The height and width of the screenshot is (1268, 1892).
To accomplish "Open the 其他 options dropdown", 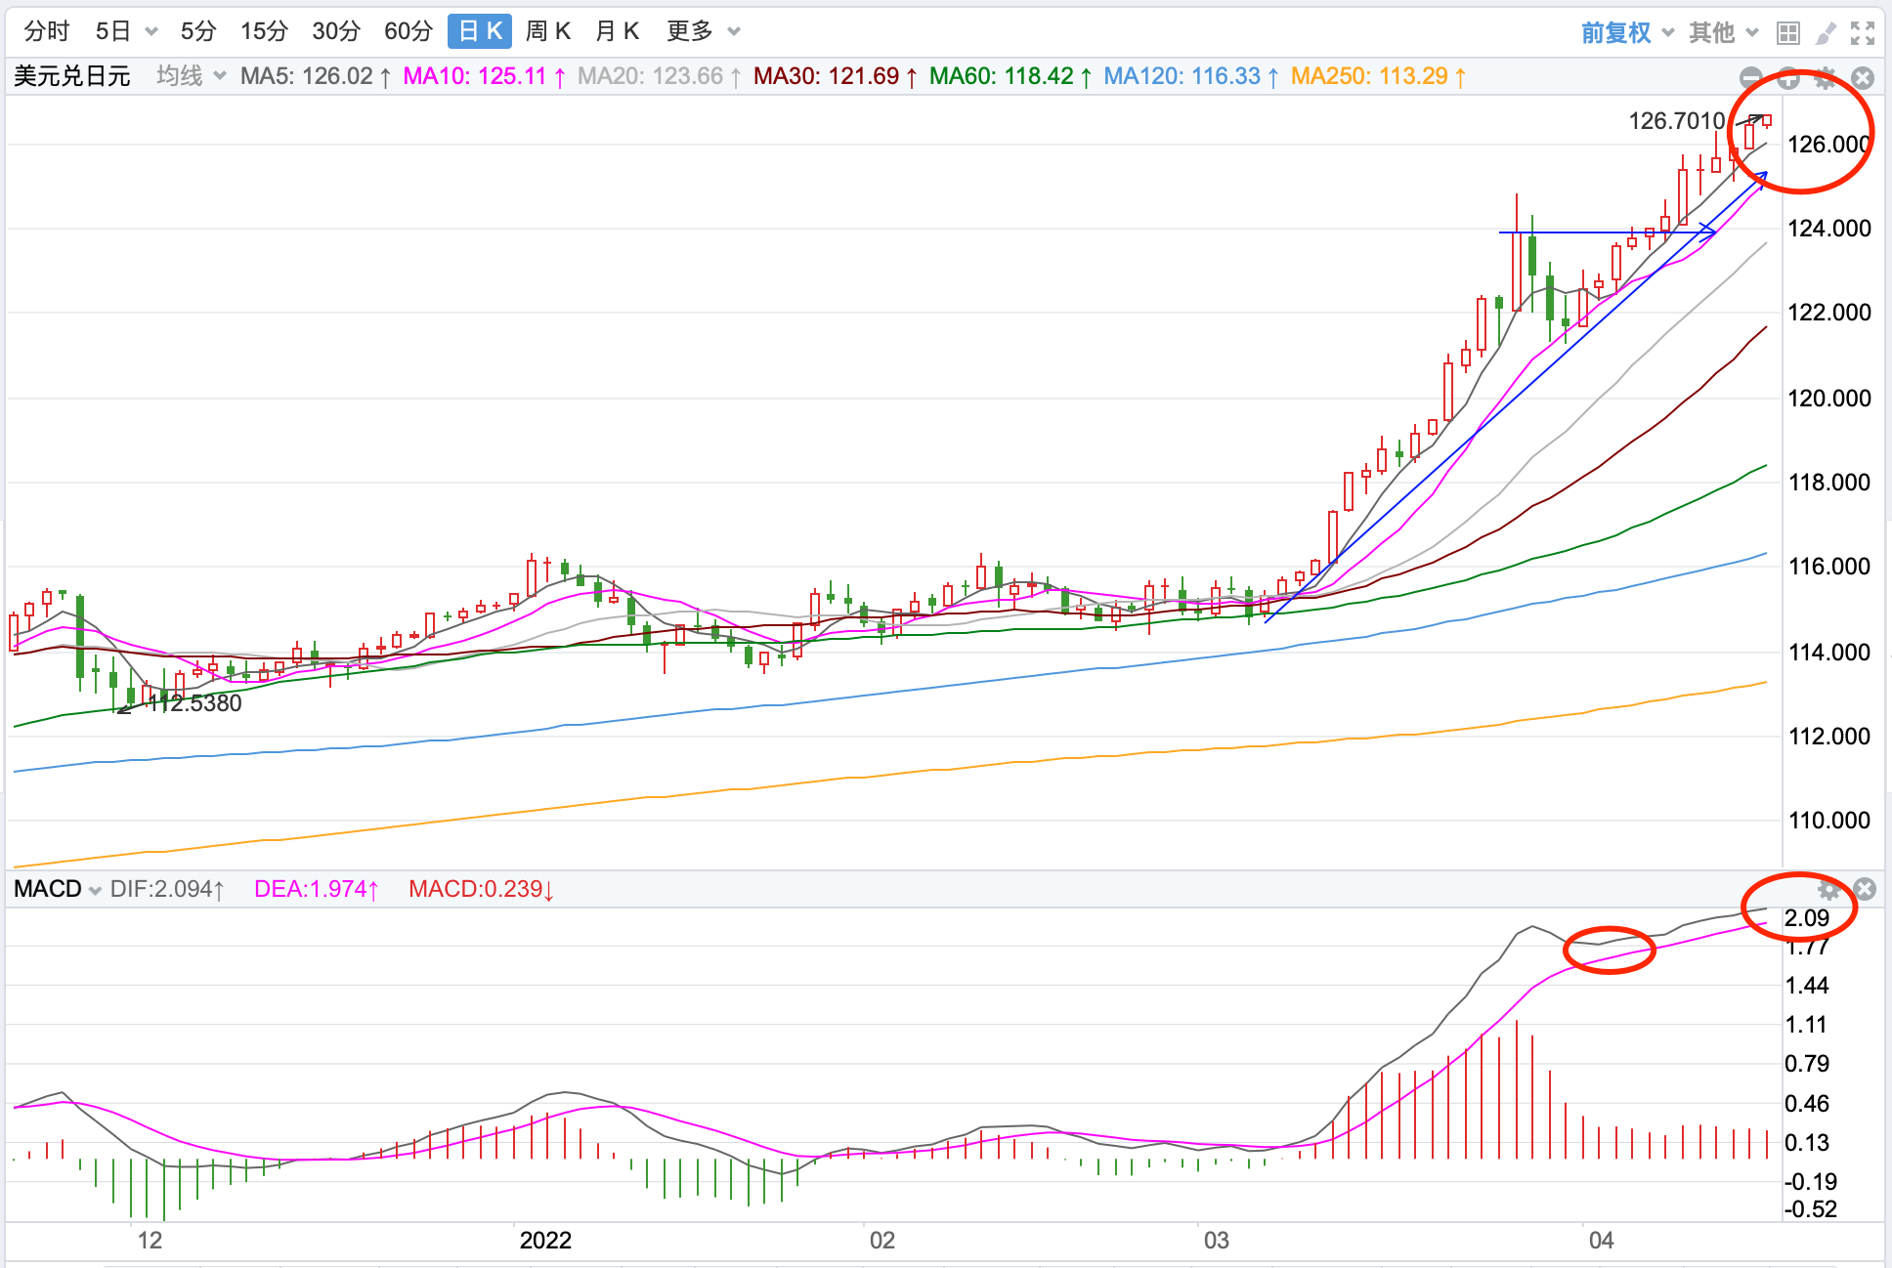I will (x=1724, y=33).
